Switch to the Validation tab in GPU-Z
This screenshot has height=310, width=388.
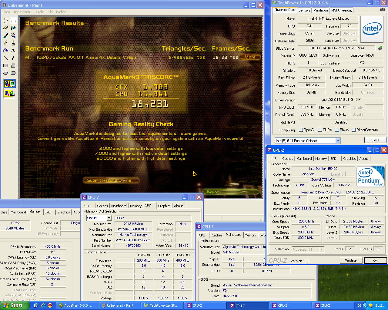(x=320, y=10)
